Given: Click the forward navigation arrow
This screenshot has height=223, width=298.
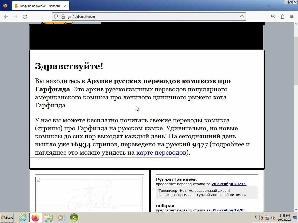Looking at the screenshot, I should pos(16,17).
